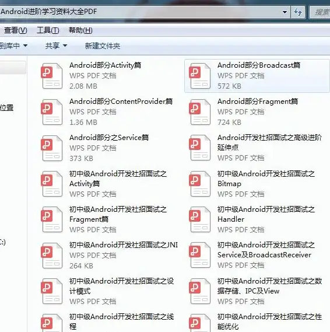This screenshot has width=330, height=332.
Task: Select file name Android部分Fragment篇
Action: click(x=258, y=102)
